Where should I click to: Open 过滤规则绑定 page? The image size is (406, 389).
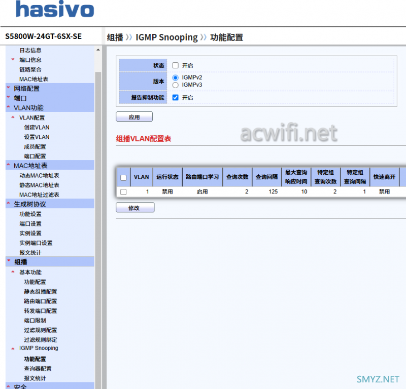coord(41,340)
